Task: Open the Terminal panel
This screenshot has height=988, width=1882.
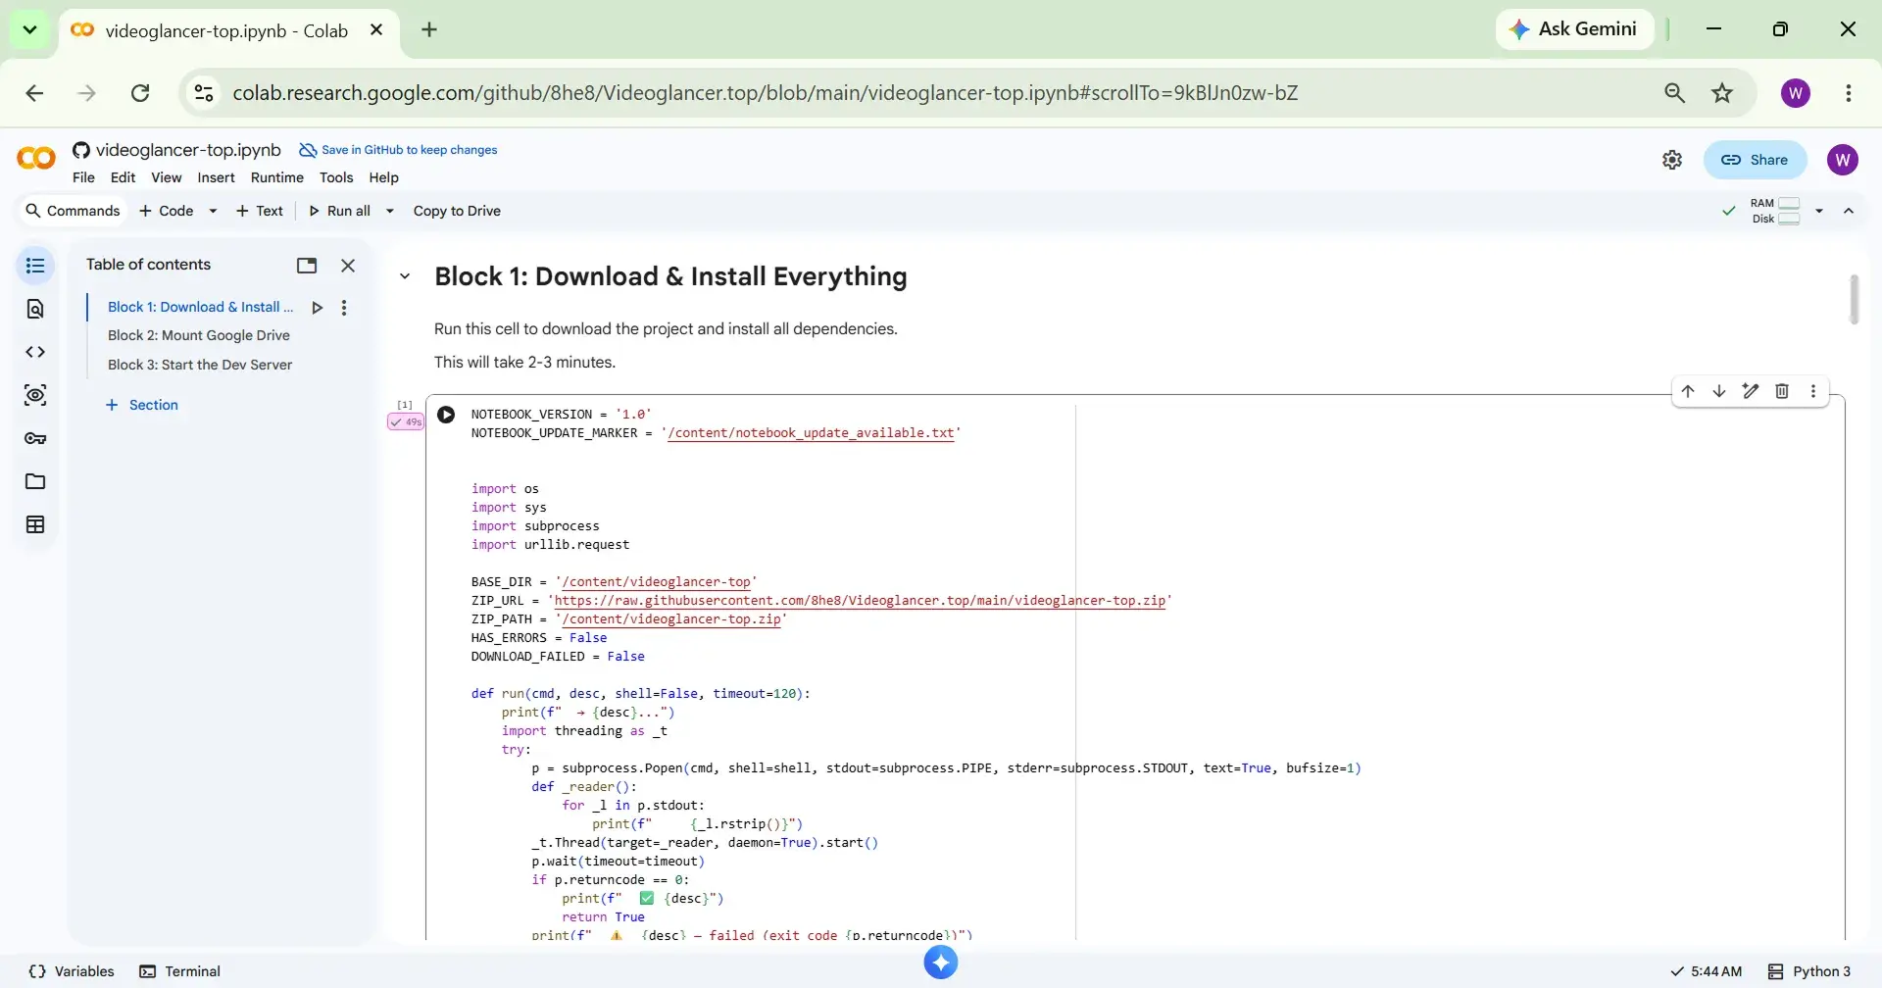Action: (x=180, y=971)
